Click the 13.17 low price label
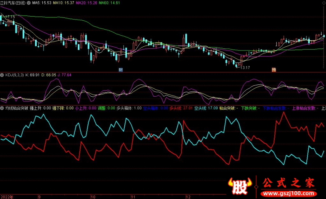Screen dimensions: 326x199 coord(245,67)
